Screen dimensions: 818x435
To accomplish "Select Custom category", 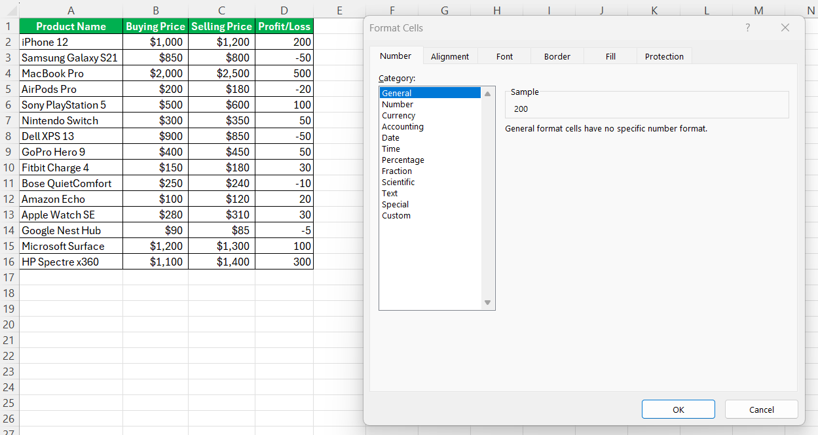I will [x=430, y=215].
